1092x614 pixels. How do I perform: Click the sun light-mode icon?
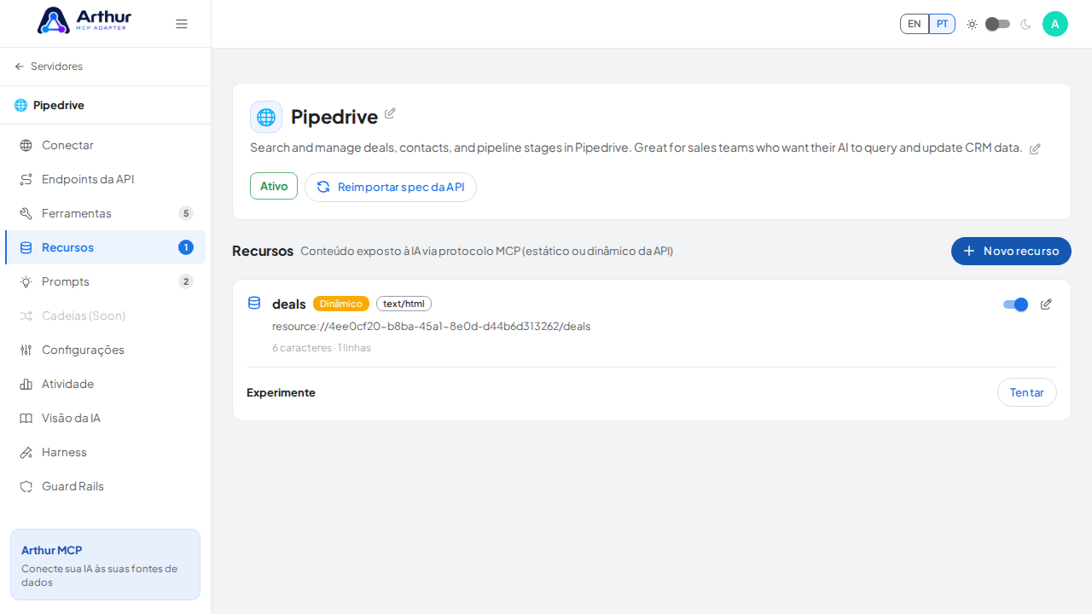[972, 24]
